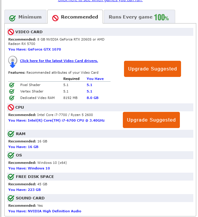The height and width of the screenshot is (217, 198).
Task: Click the green check icon beside OS
Action: (11, 155)
